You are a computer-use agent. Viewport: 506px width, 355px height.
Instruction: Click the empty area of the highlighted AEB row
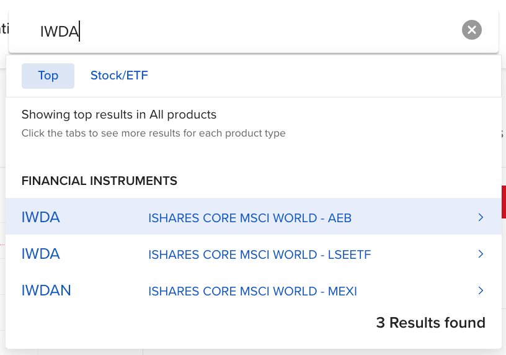click(x=415, y=217)
